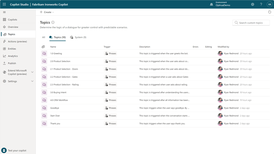The image size is (274, 154).
Task: Click Ryan Redmond avatar in Thank you row
Action: [x=220, y=124]
